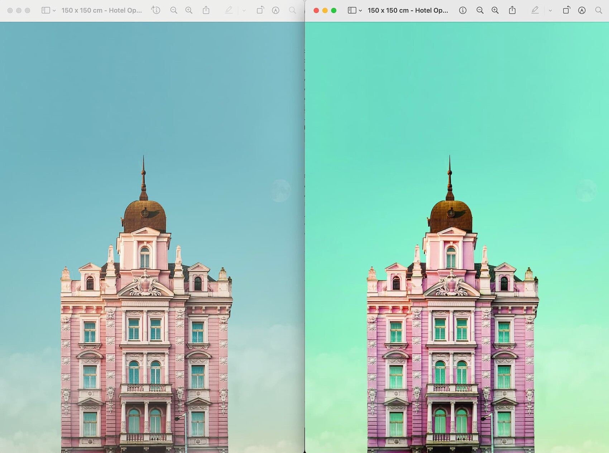Zoom in on right Preview window
The image size is (609, 453).
pos(495,10)
